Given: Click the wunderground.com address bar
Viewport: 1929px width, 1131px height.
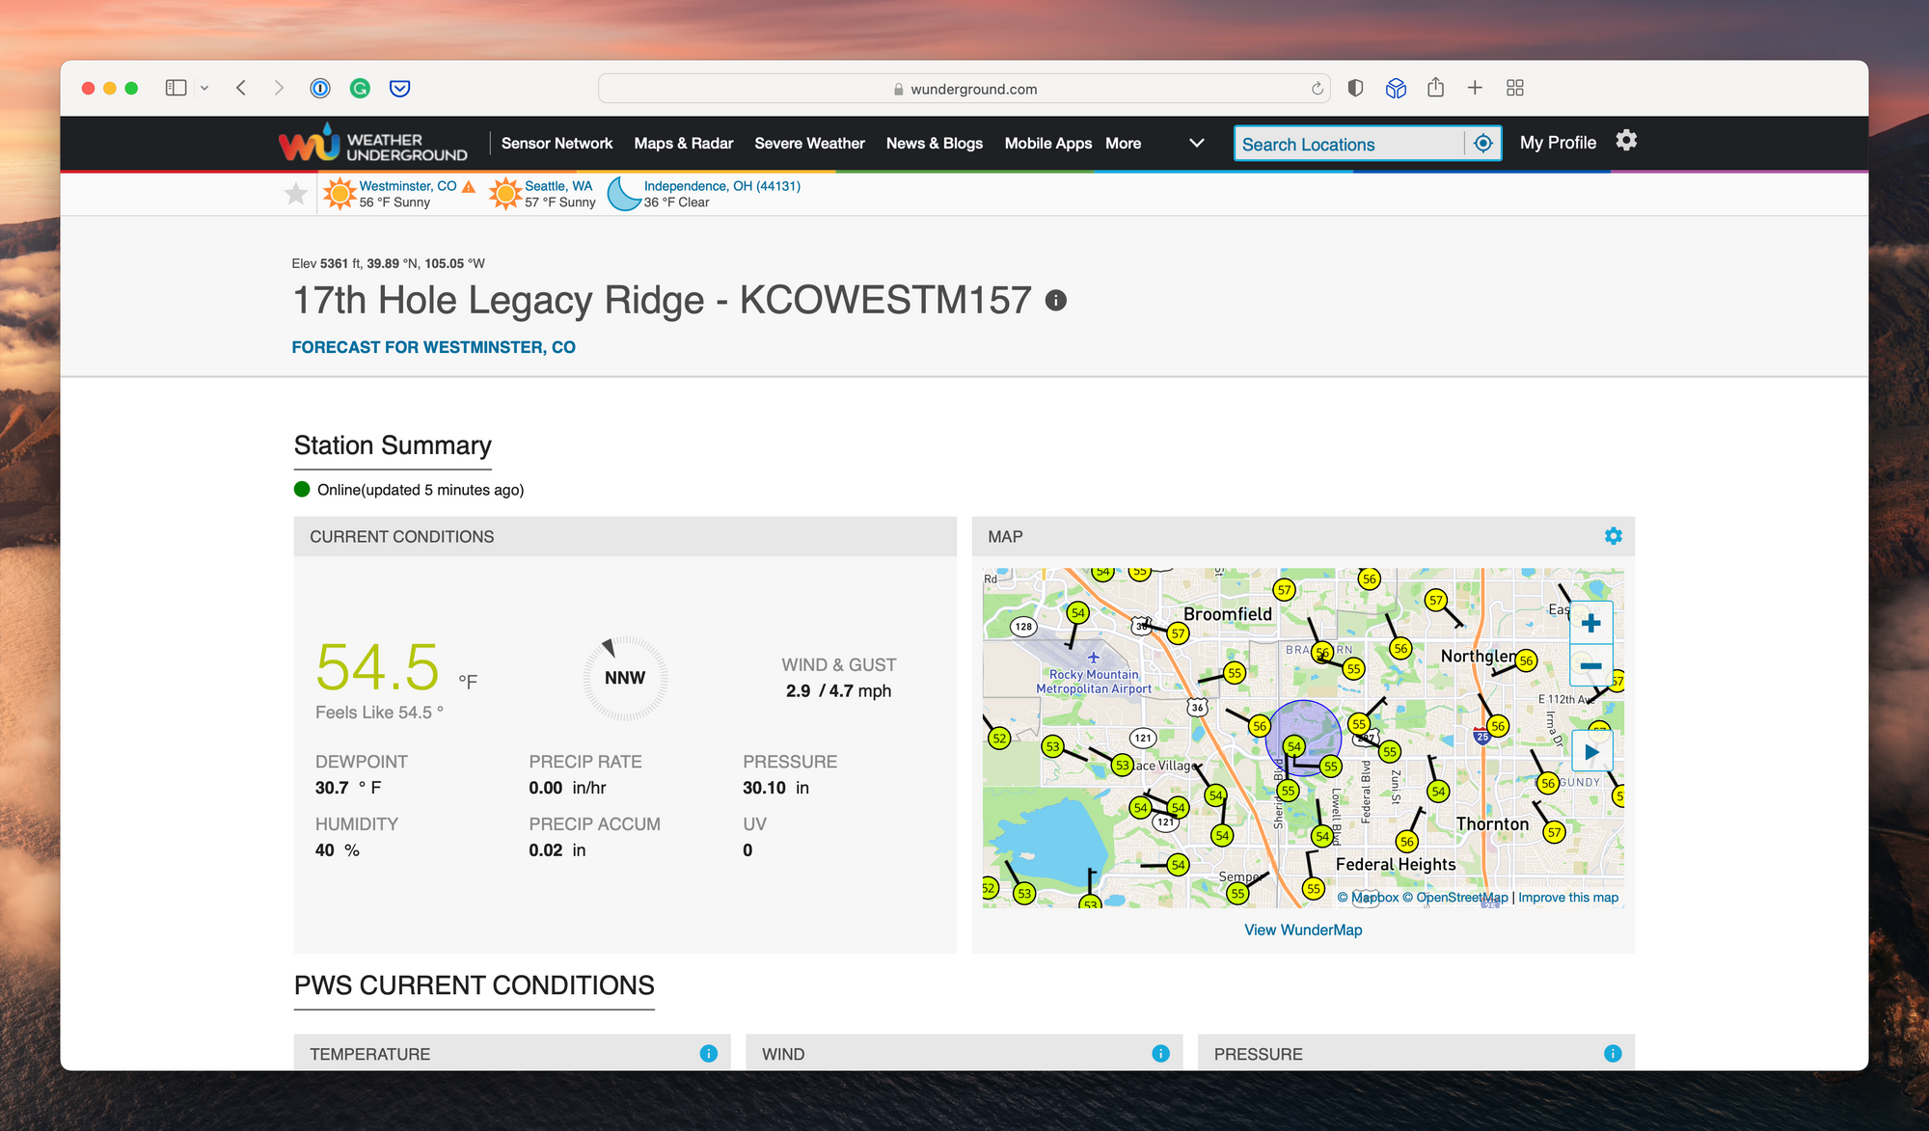Looking at the screenshot, I should point(964,89).
